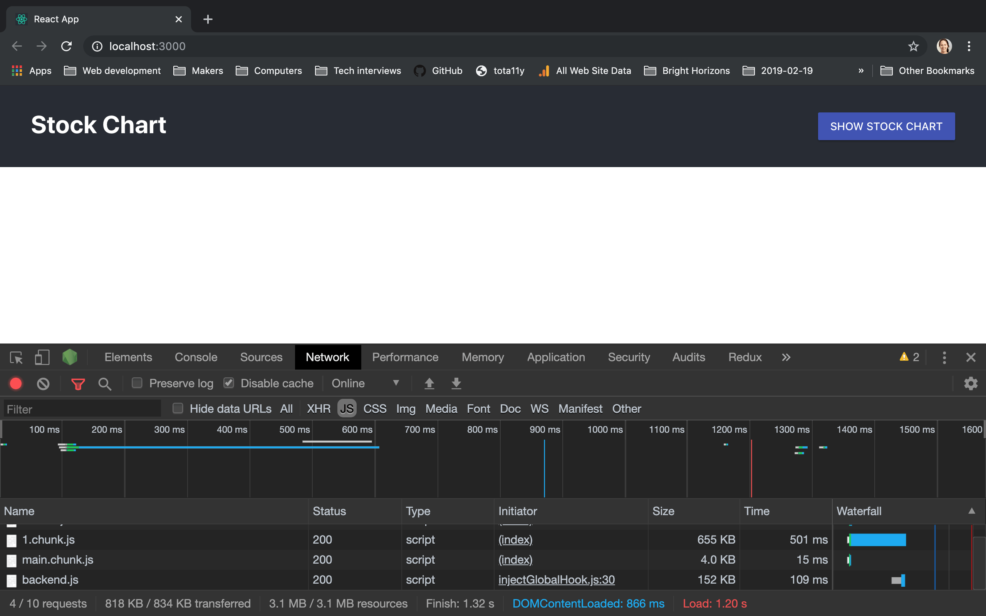
Task: Click the browser back arrow
Action: [17, 46]
